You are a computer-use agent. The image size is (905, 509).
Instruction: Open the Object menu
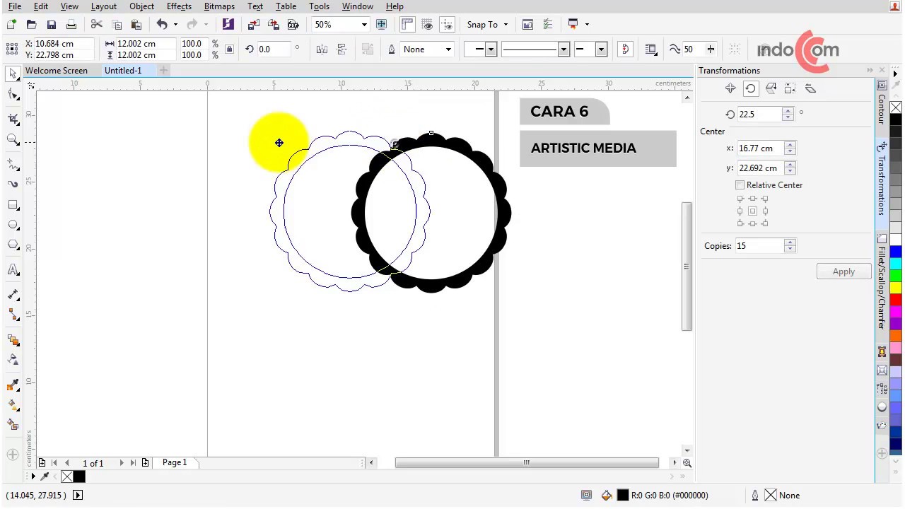[x=141, y=6]
